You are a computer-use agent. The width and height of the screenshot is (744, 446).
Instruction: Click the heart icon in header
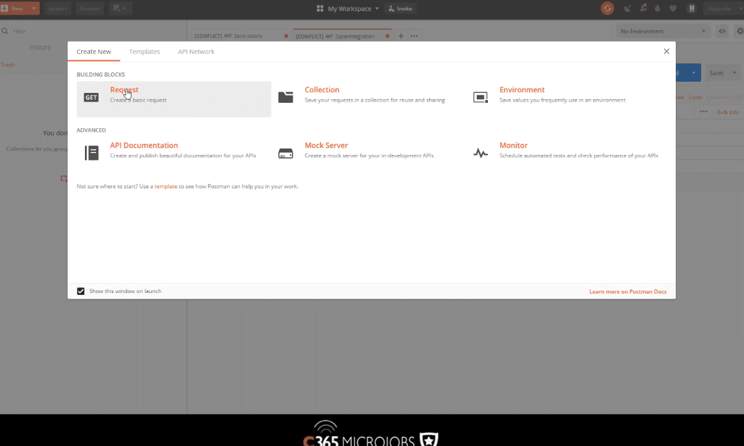pos(673,9)
